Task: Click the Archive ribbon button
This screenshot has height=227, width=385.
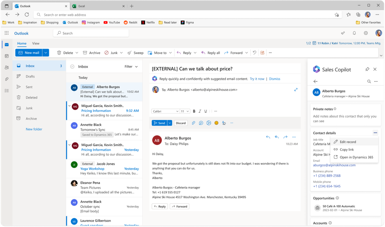Action: tap(92, 53)
